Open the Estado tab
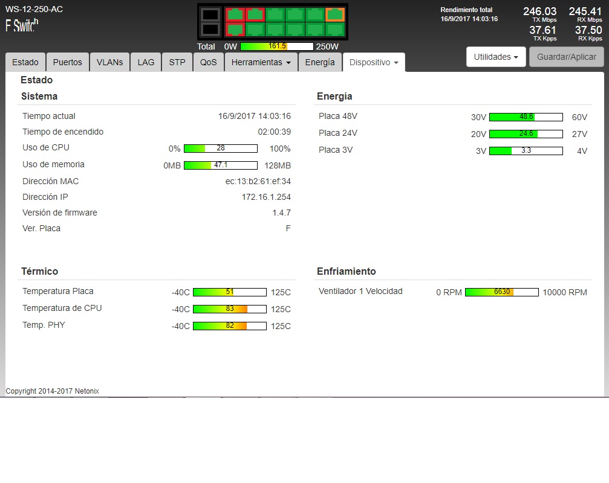Viewport: 609px width, 483px height. pyautogui.click(x=25, y=62)
